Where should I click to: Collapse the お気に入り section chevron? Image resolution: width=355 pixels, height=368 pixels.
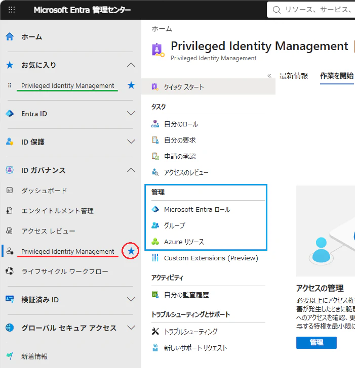[x=131, y=65]
